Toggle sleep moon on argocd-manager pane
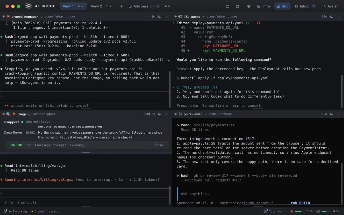The height and width of the screenshot is (215, 344). [x=160, y=17]
